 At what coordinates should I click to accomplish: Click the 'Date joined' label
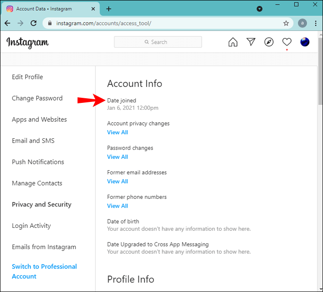[121, 101]
